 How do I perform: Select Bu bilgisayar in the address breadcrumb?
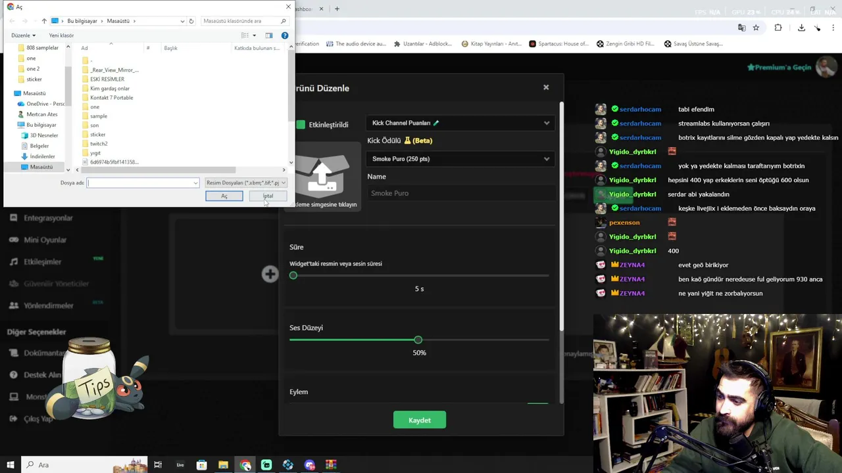click(82, 21)
